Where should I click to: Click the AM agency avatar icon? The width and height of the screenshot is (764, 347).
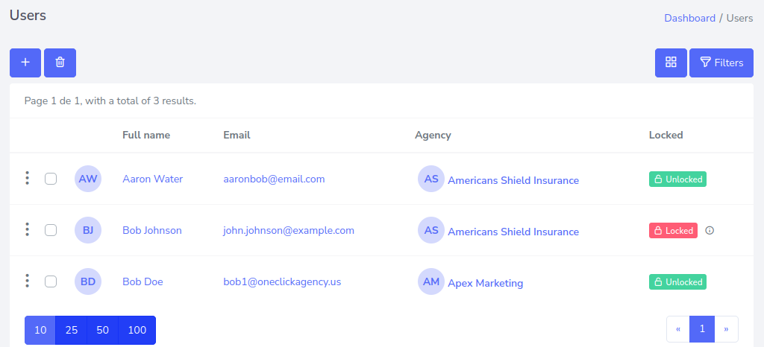[431, 282]
